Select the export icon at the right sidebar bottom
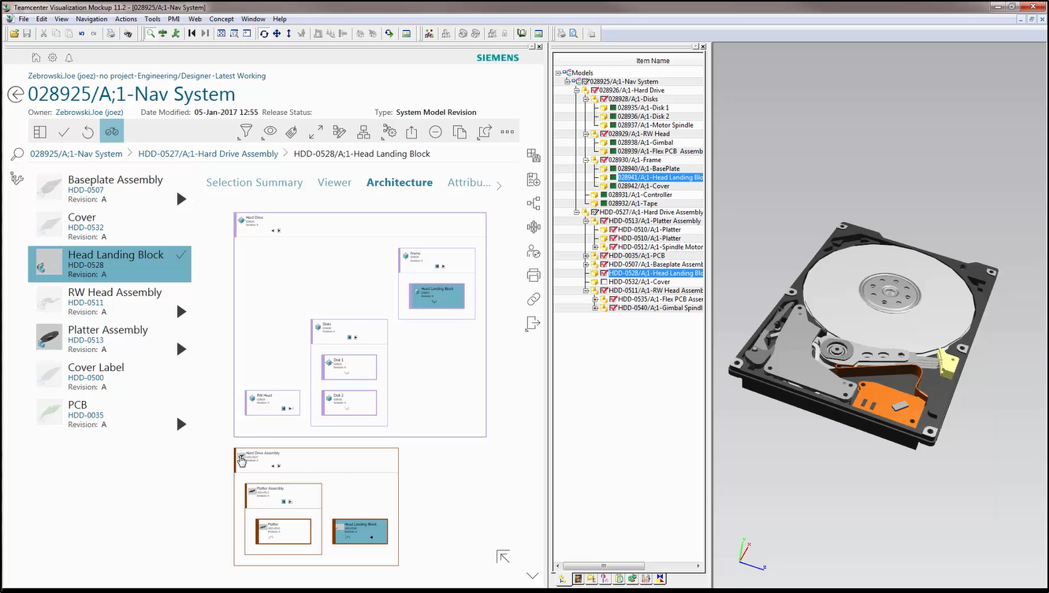 pyautogui.click(x=534, y=323)
